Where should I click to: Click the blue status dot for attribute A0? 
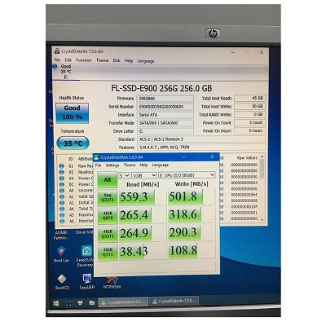[62, 191]
